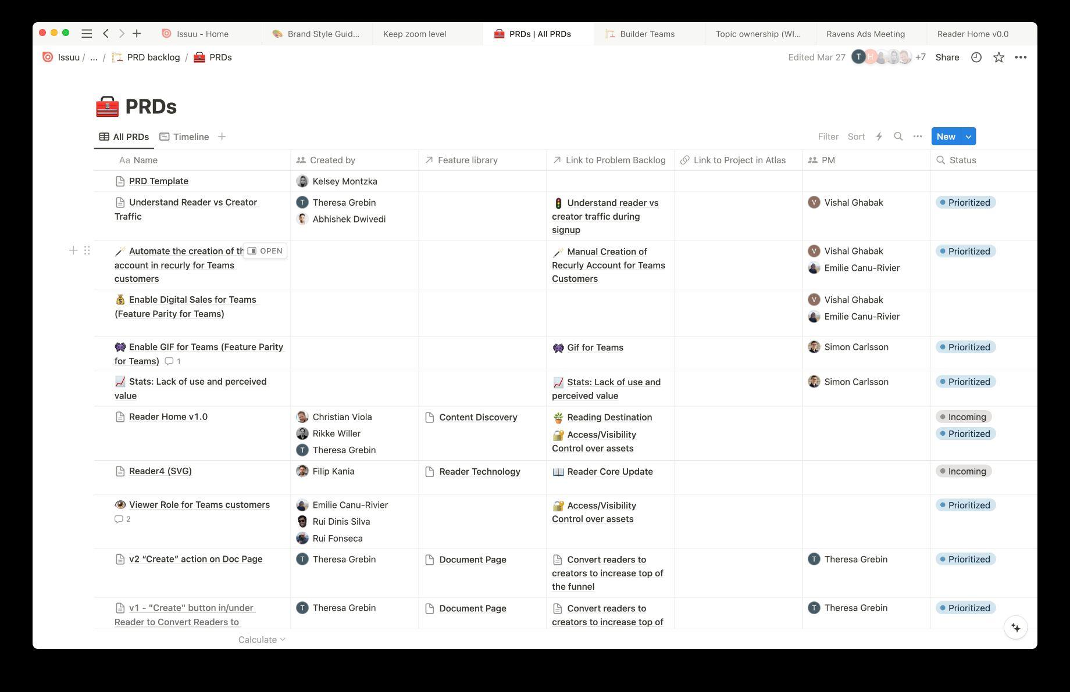Image resolution: width=1070 pixels, height=692 pixels.
Task: Open Link to Problem Backlog column header
Action: [611, 160]
